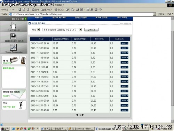174x131 pixels.
Task: Click the 시간 column header
Action: 41,39
